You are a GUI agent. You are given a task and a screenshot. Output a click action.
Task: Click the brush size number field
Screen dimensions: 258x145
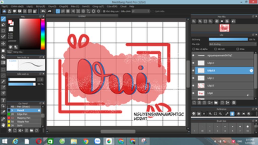(x=40, y=80)
